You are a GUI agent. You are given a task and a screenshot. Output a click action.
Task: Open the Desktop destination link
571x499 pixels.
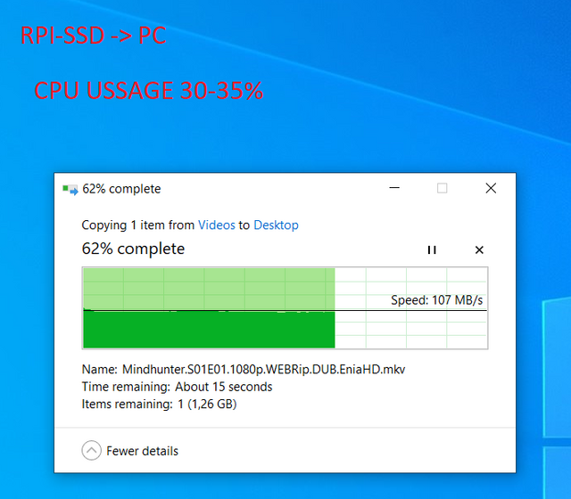276,225
